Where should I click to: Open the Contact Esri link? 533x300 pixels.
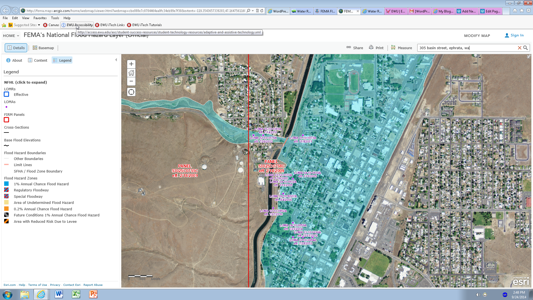tap(72, 285)
